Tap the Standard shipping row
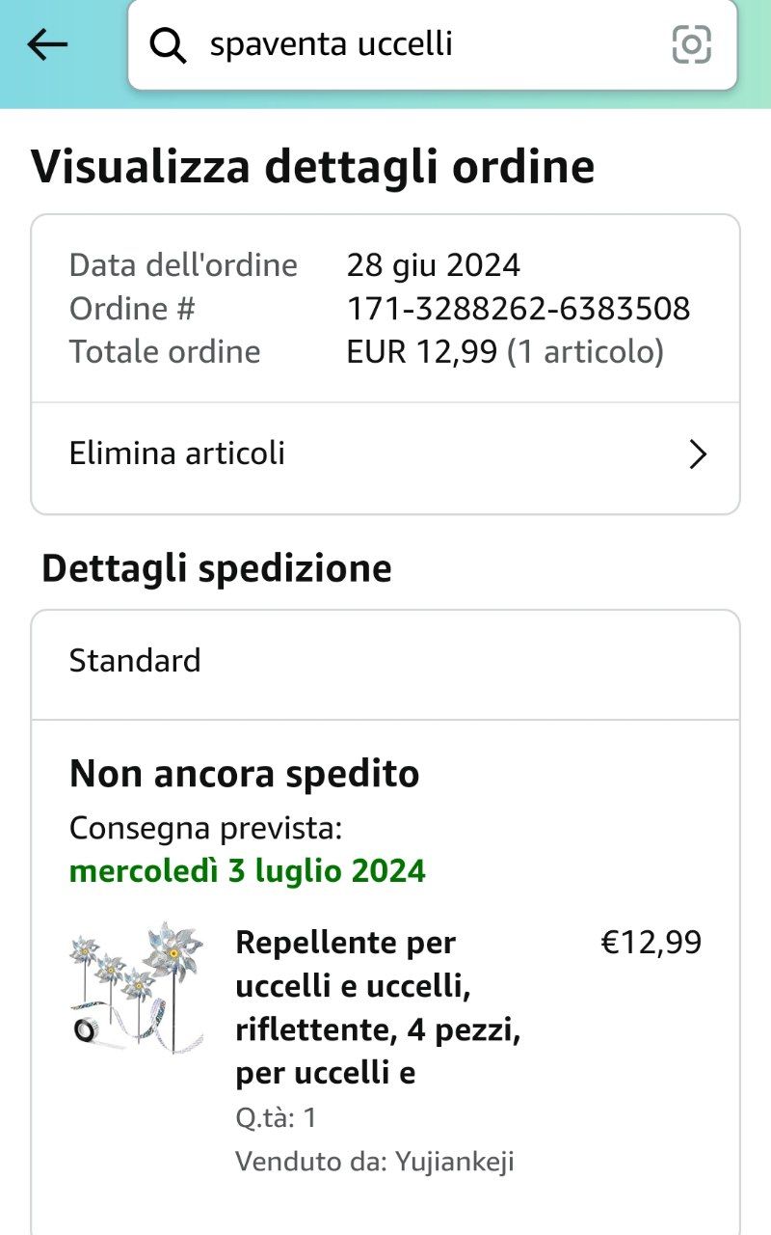 pyautogui.click(x=385, y=661)
